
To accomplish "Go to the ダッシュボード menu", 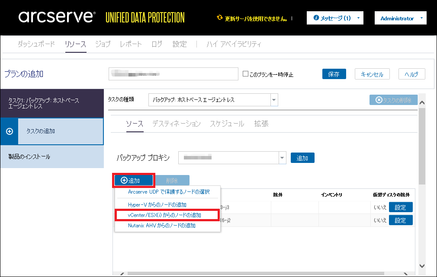I will tap(36, 44).
